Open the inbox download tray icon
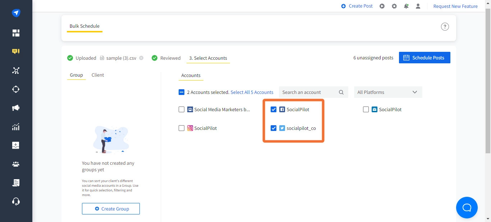Viewport: 491px width, 222px height. pos(16,145)
